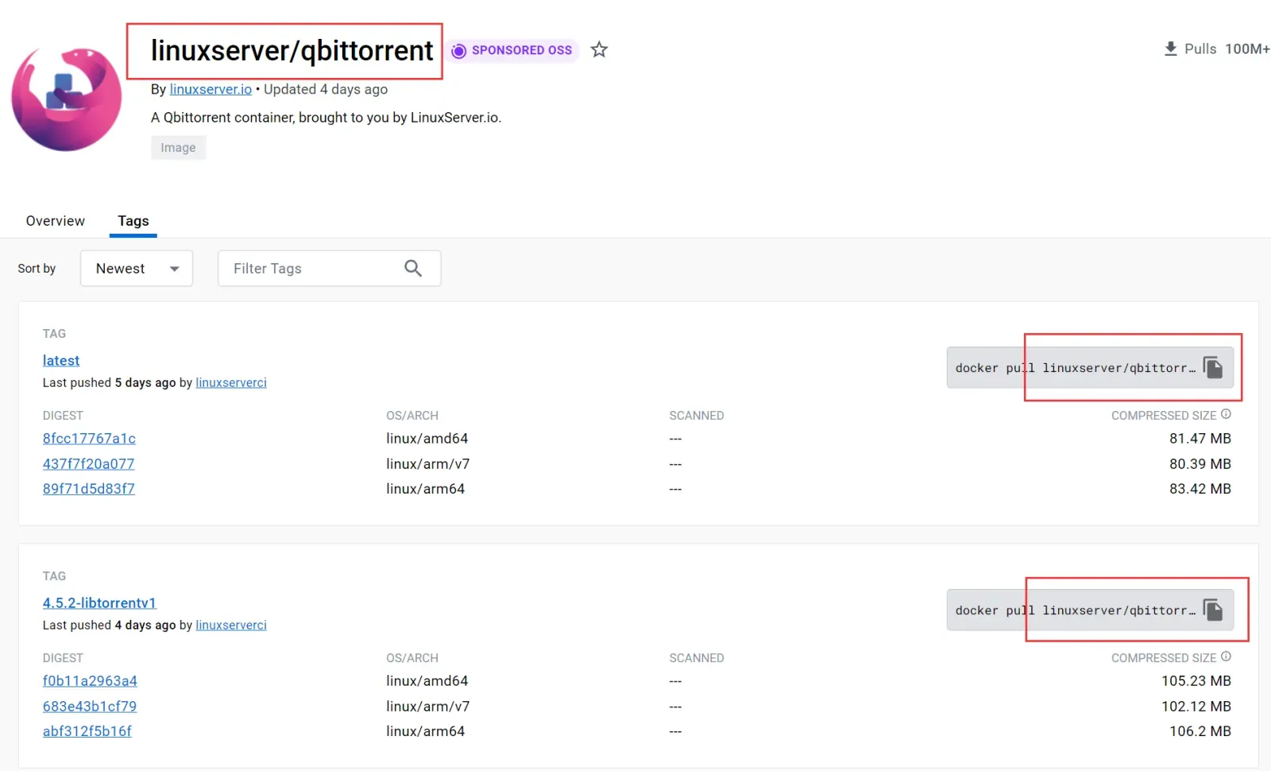The height and width of the screenshot is (771, 1271).
Task: Open the linuxserver.io publisher link
Action: pyautogui.click(x=211, y=89)
